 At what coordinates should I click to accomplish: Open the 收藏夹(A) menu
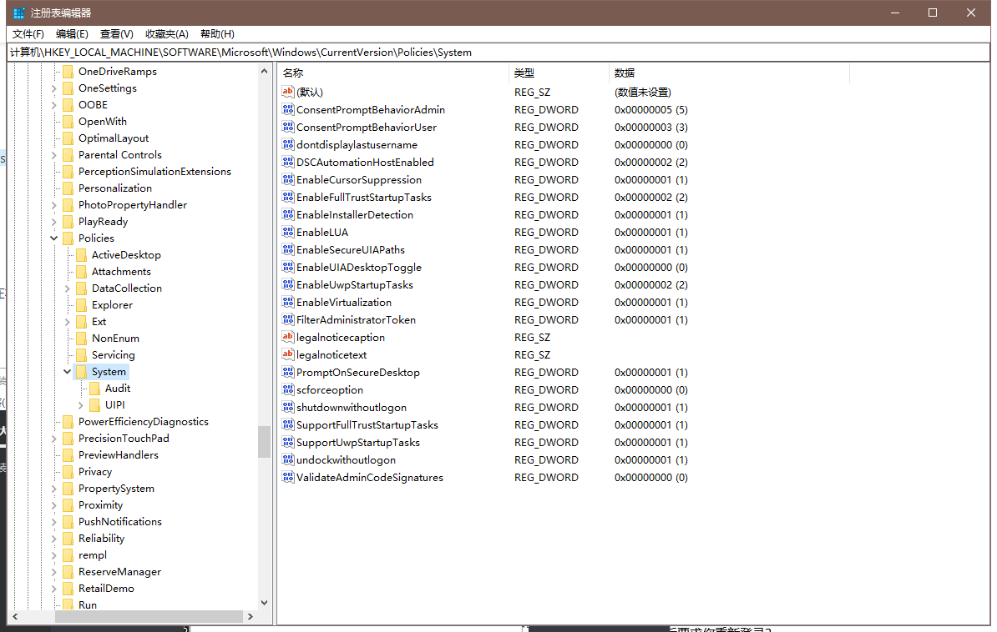point(167,33)
